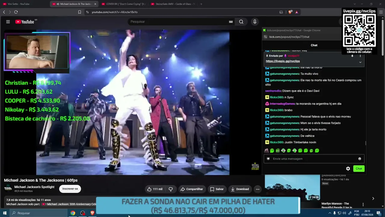Bookmark this page with bookmark icon
Viewport: 385px width, 217px height.
coord(79,12)
